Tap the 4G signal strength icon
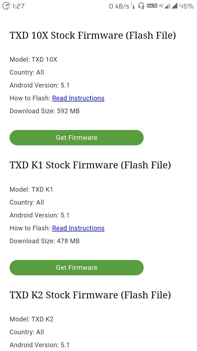Screen dimensions: 197x351 click(164, 6)
